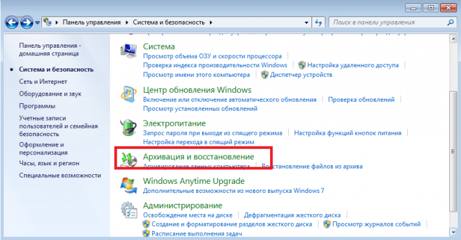Click the Forward navigation arrow

pyautogui.click(x=27, y=23)
